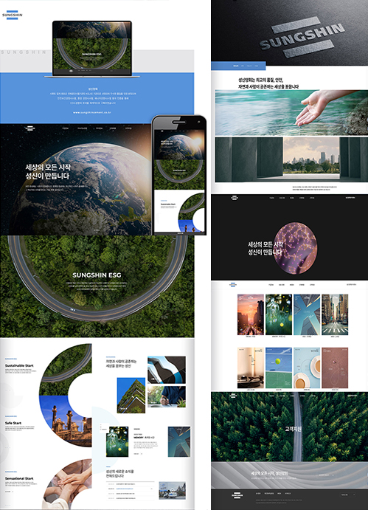
Task: Click the logo in the gallery page header
Action: [234, 285]
